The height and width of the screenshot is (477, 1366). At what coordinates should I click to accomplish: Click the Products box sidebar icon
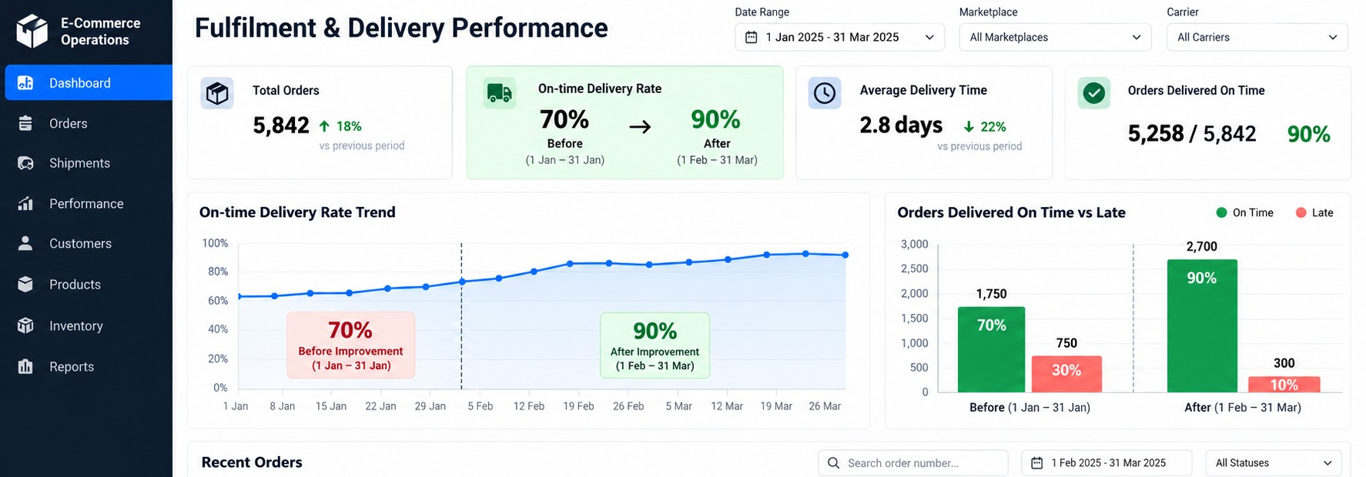click(25, 284)
